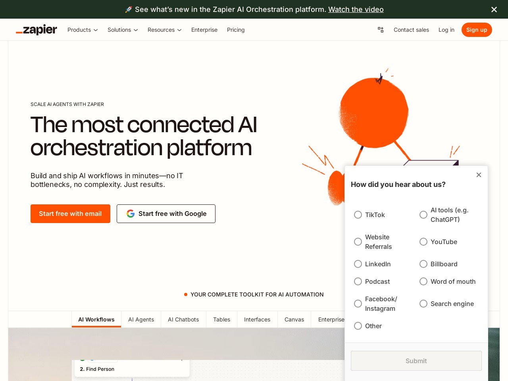The height and width of the screenshot is (381, 508).
Task: Switch to the AI Agents tab
Action: (141, 319)
